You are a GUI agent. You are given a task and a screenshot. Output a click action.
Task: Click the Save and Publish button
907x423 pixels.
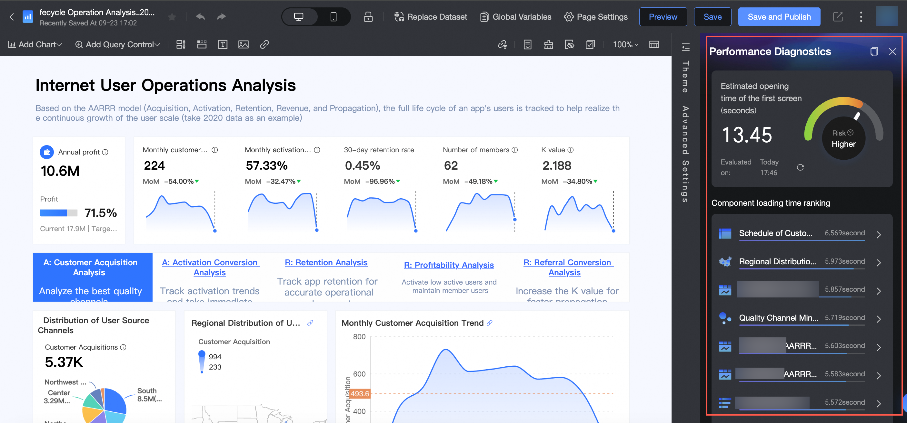click(x=779, y=16)
